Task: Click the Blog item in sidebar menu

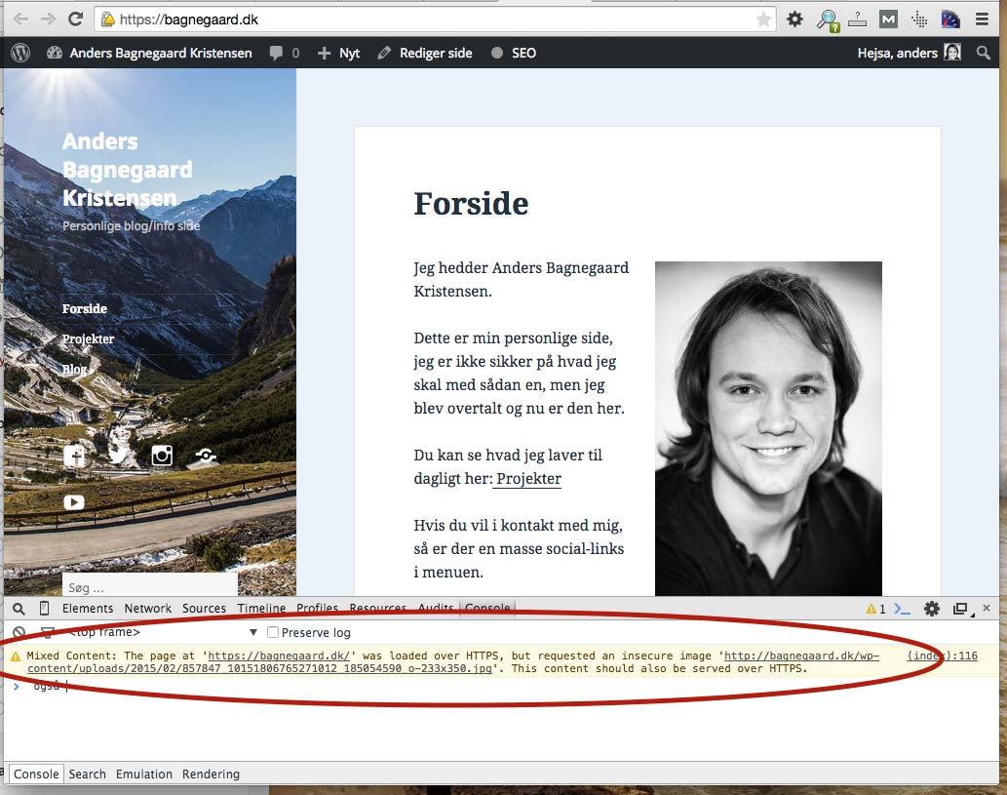Action: click(75, 369)
